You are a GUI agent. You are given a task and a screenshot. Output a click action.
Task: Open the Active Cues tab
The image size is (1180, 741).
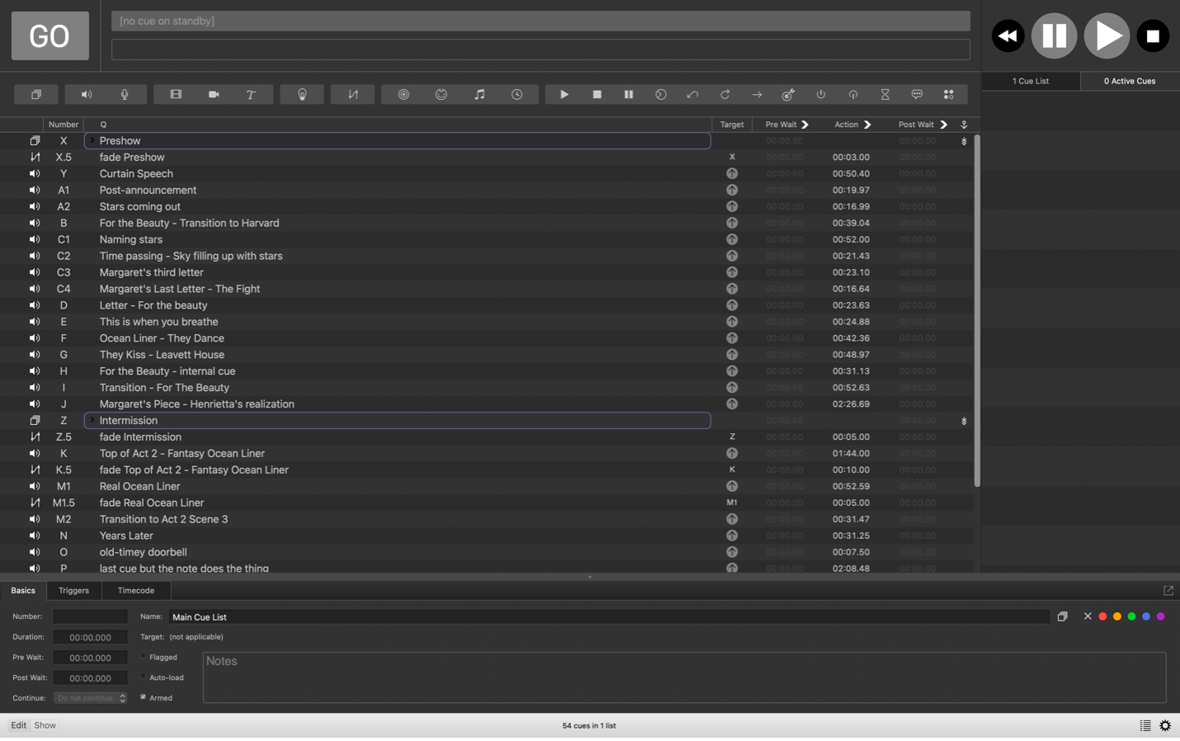pyautogui.click(x=1130, y=81)
